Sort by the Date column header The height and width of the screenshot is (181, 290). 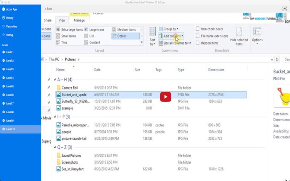click(x=97, y=70)
